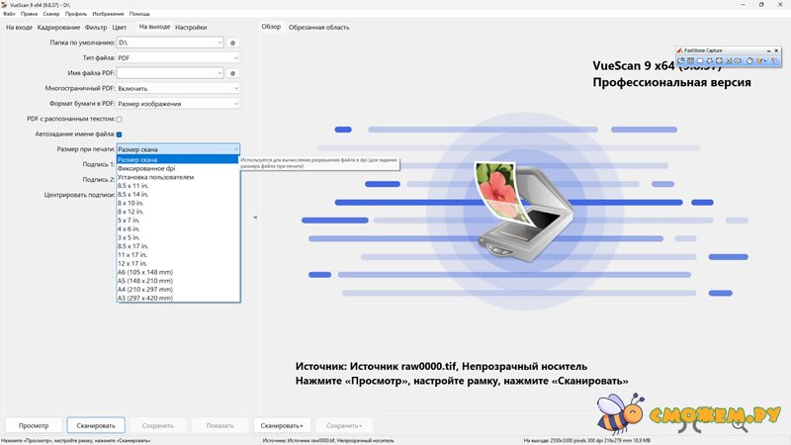
Task: Enable PDF с распознанным текстом checkbox
Action: 119,119
